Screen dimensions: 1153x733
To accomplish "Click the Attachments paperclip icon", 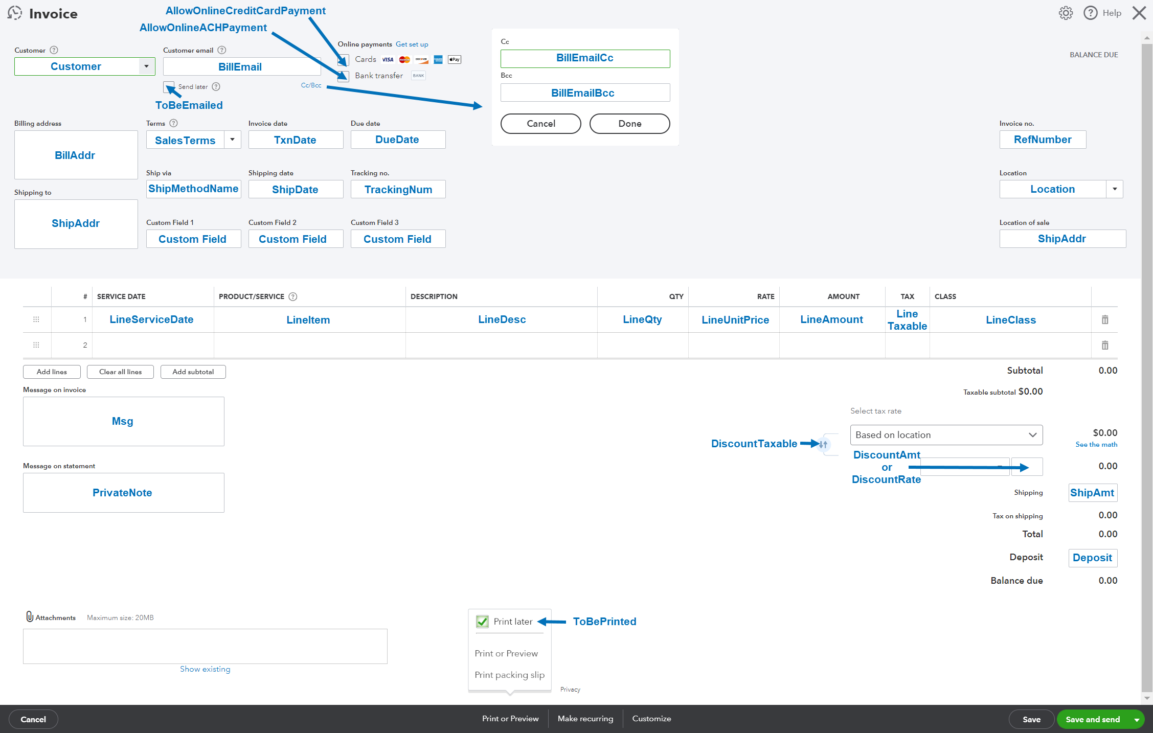I will click(x=30, y=616).
